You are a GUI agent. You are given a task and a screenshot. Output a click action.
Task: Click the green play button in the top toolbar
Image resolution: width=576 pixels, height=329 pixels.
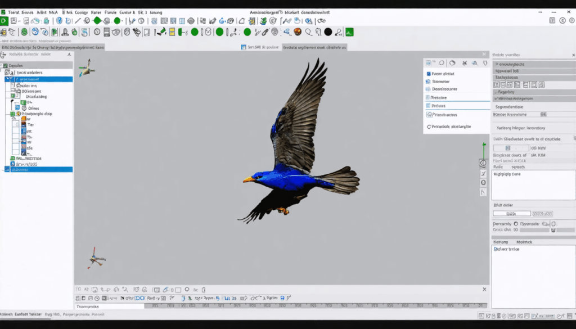click(x=4, y=21)
